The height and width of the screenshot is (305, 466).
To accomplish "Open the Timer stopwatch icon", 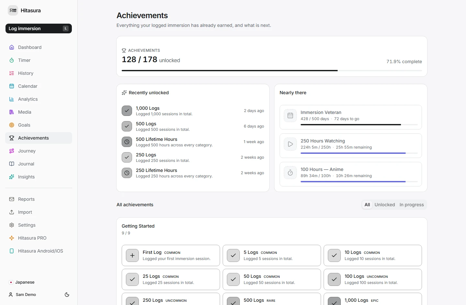I will pos(12,60).
